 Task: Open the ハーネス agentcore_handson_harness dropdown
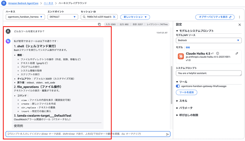click(25, 17)
